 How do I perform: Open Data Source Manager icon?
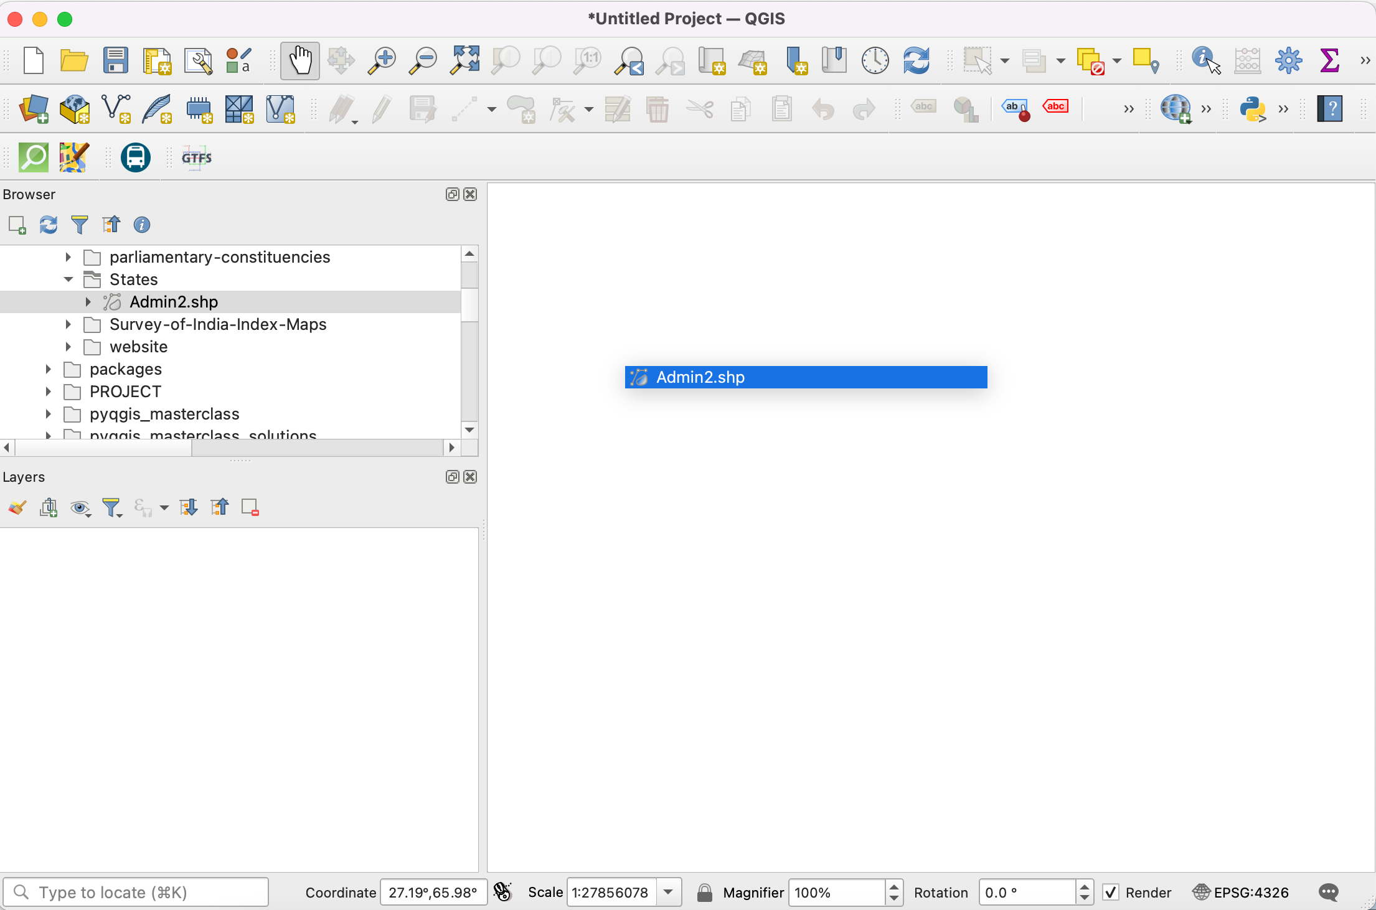click(x=34, y=109)
